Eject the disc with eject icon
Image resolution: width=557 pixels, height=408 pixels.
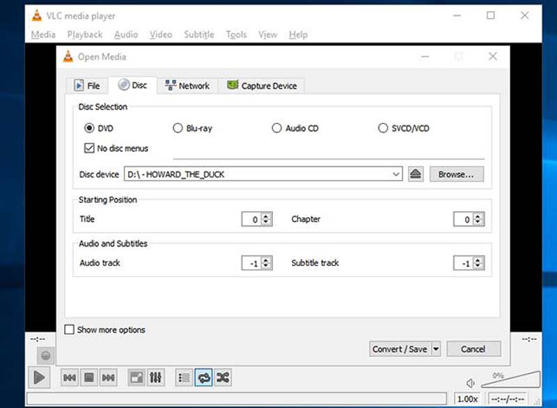click(x=416, y=174)
